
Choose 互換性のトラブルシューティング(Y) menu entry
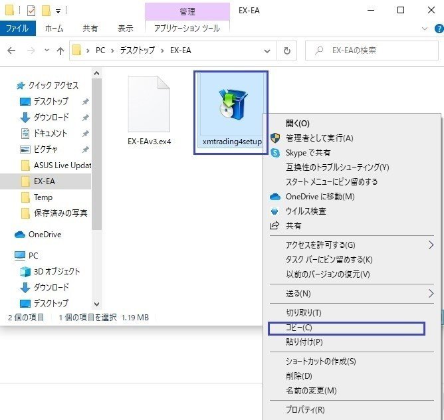(337, 167)
